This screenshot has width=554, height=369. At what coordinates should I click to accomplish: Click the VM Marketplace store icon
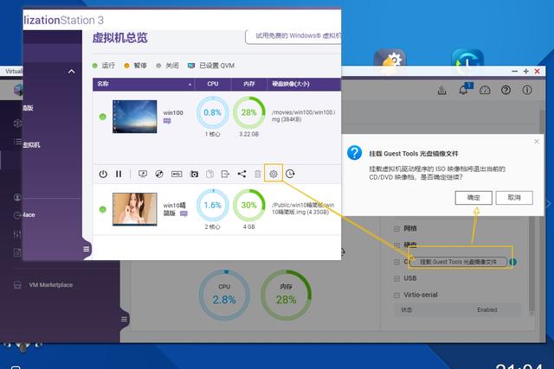click(17, 284)
